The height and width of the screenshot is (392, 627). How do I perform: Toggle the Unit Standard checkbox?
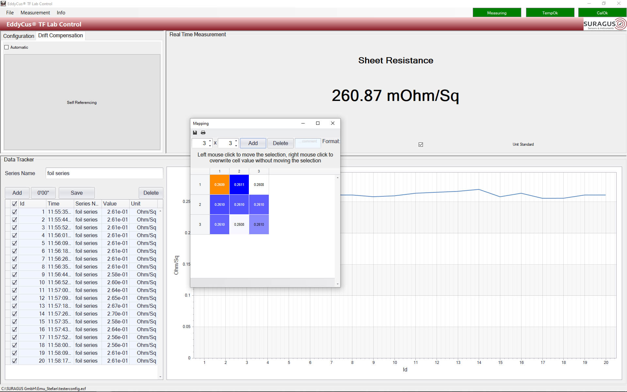click(421, 144)
